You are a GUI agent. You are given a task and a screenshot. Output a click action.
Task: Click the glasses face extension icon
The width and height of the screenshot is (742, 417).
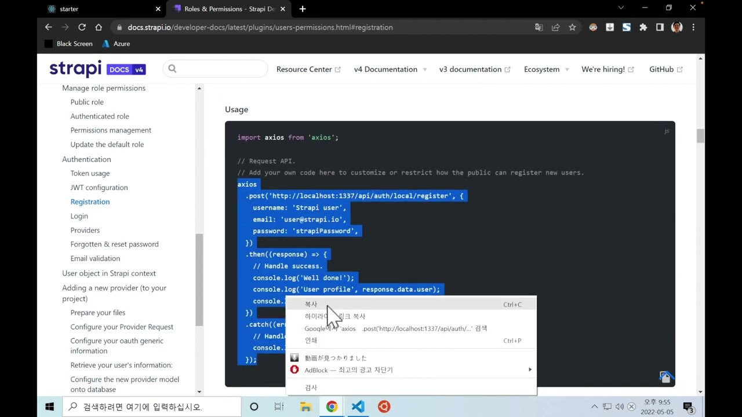tap(593, 27)
